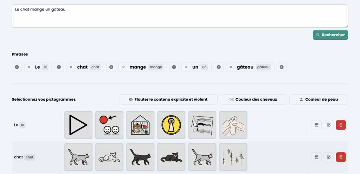
Task: Select the play triangle pictogram for "Le"
Action: (78, 125)
